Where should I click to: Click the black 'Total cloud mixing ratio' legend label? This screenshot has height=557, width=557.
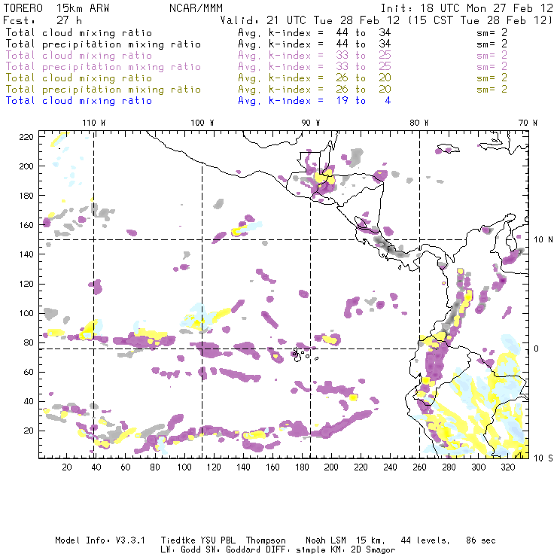[x=79, y=32]
